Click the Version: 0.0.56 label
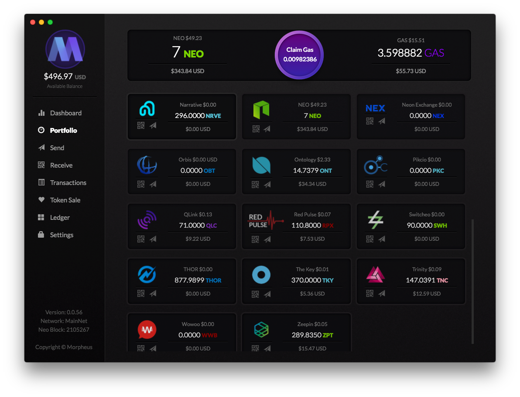 coord(64,312)
